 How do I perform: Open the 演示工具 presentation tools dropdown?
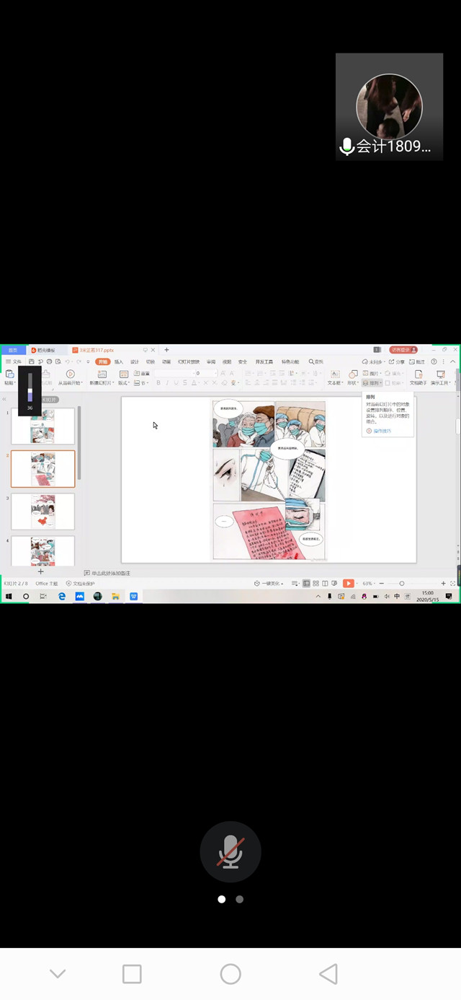point(439,382)
